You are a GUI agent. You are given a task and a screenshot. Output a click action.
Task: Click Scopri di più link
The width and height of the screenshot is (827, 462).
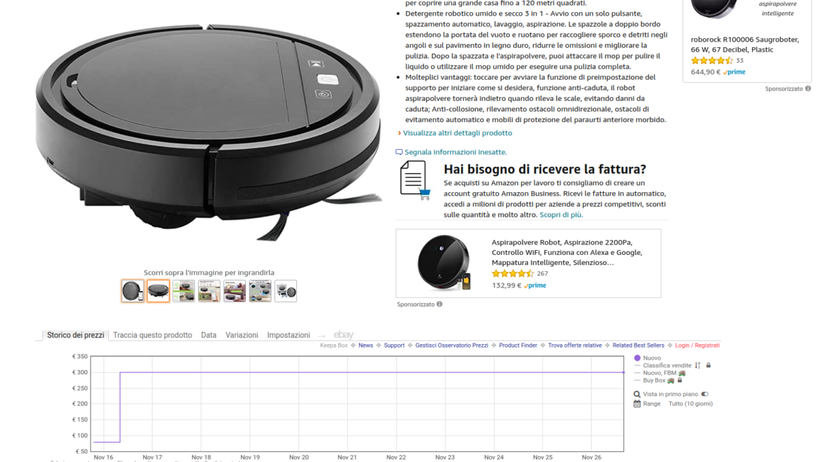pyautogui.click(x=561, y=215)
